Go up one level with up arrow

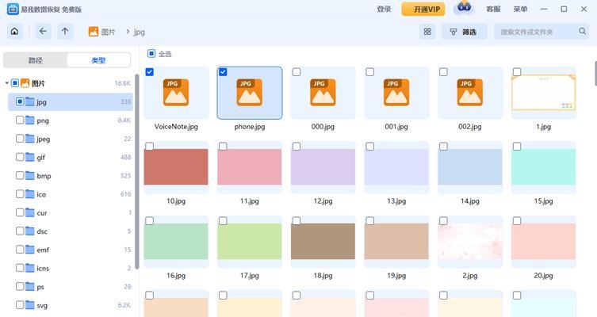pos(65,32)
